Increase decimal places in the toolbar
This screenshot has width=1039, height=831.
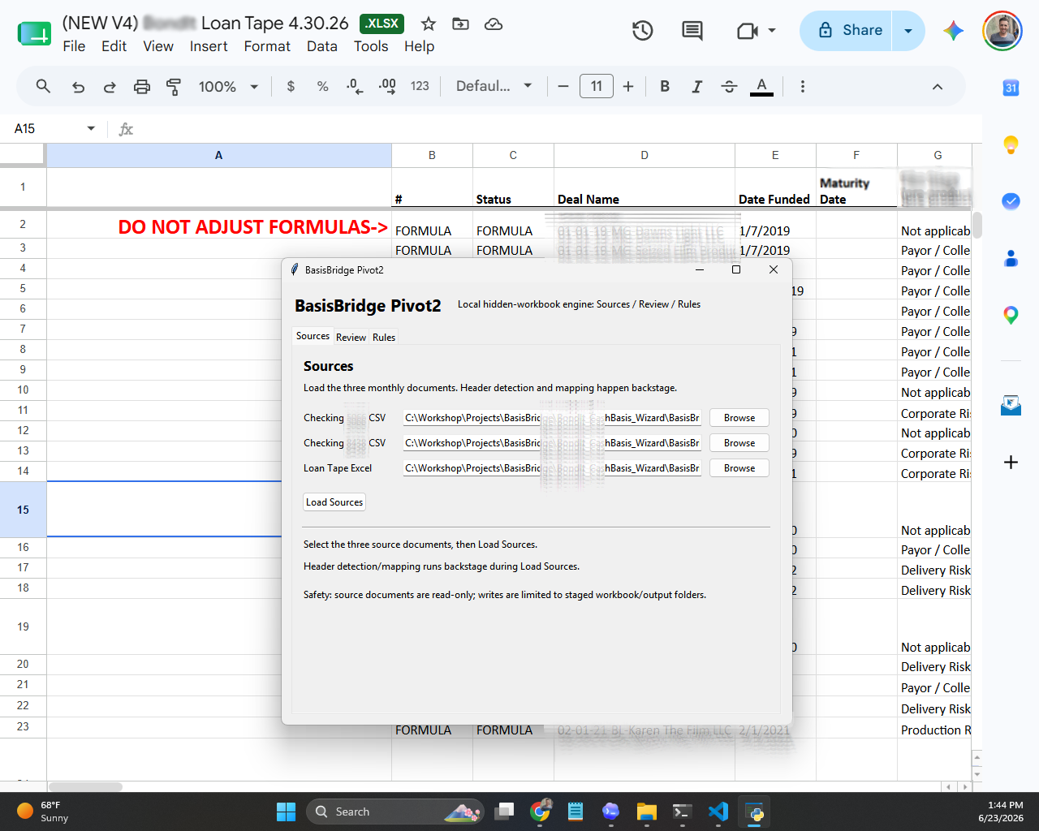(387, 86)
